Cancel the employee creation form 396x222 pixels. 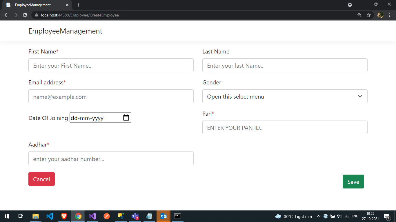point(41,179)
